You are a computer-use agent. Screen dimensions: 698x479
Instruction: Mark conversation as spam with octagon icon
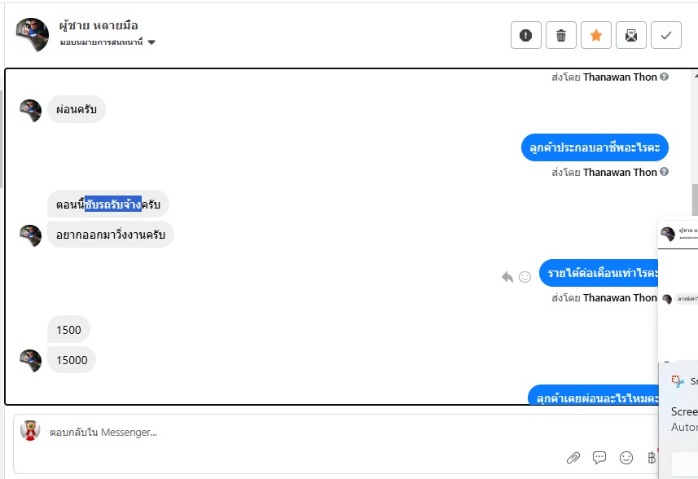click(x=525, y=35)
